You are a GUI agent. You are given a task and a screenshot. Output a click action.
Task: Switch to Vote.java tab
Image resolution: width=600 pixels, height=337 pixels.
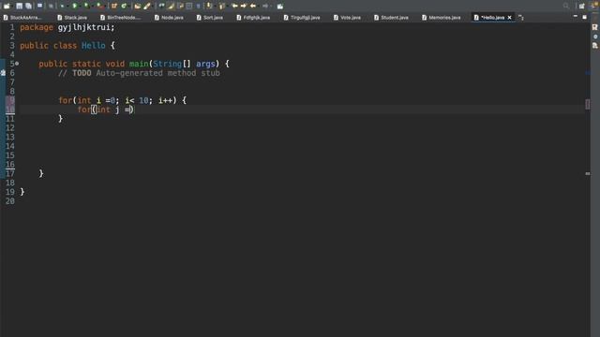(x=347, y=18)
